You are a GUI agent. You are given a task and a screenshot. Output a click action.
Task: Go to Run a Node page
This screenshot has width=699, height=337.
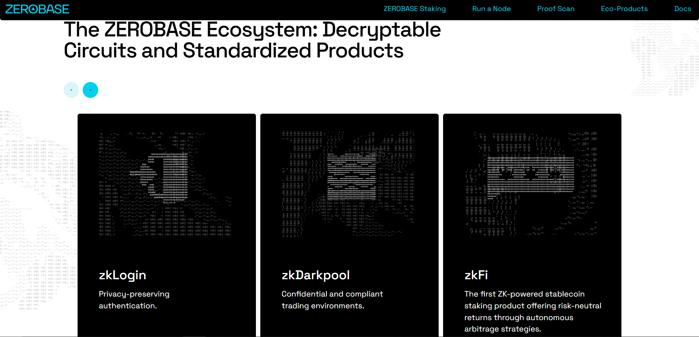(491, 9)
